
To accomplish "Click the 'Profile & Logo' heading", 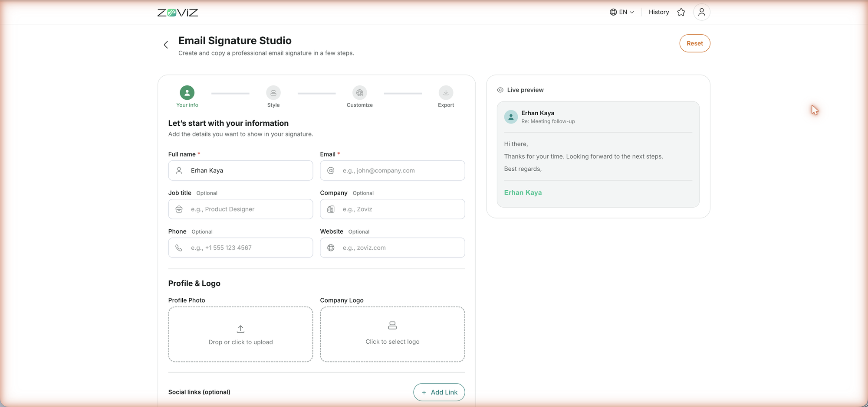I will coord(194,283).
